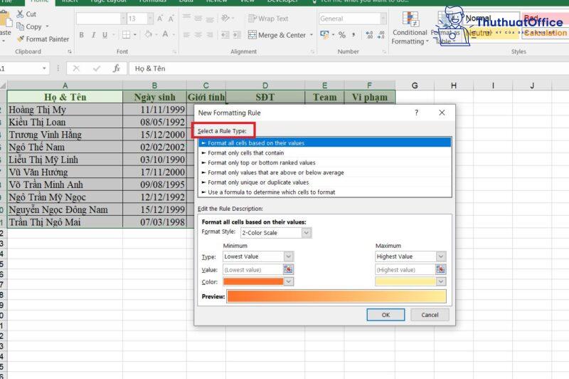Decrease font size with the small A icon
This screenshot has width=569, height=379.
pos(171,19)
